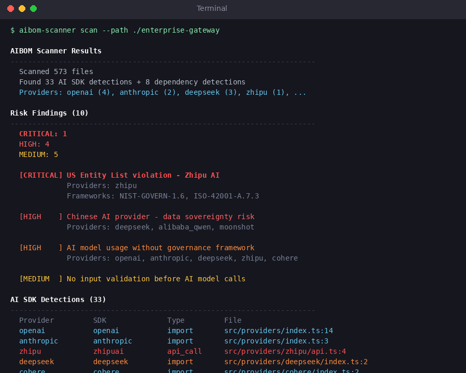Select the aibom-scanner scan command line

(x=115, y=31)
